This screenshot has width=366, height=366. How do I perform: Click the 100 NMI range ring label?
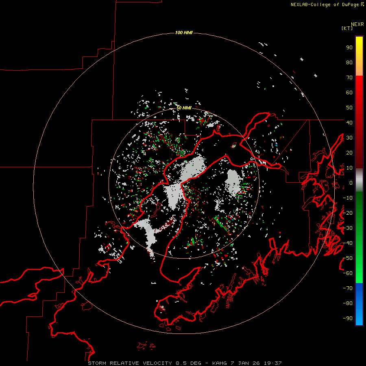[x=184, y=33]
